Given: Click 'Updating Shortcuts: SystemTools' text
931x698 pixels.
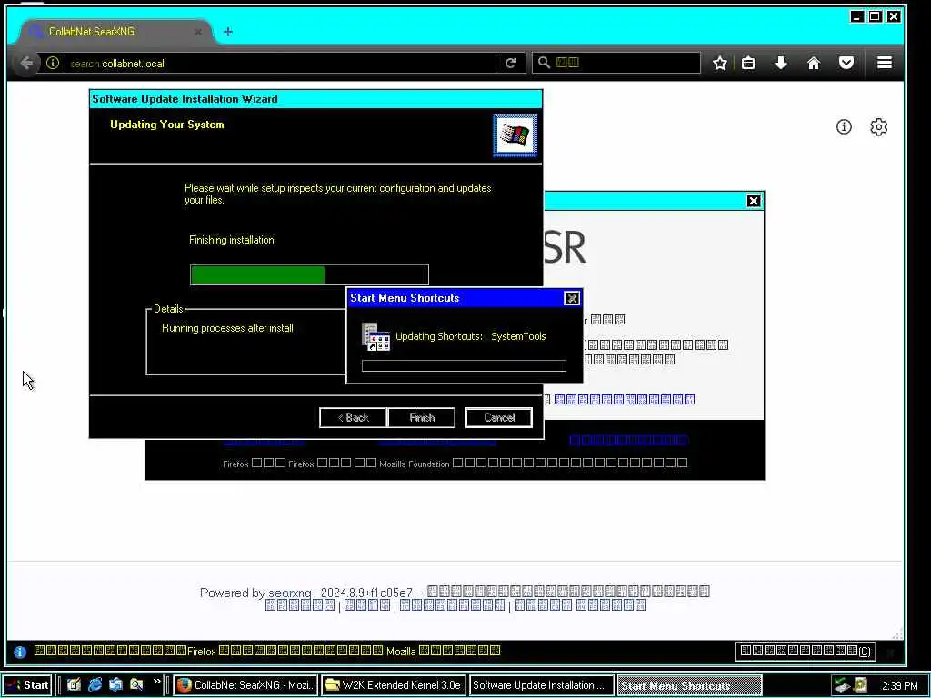Looking at the screenshot, I should click(470, 336).
